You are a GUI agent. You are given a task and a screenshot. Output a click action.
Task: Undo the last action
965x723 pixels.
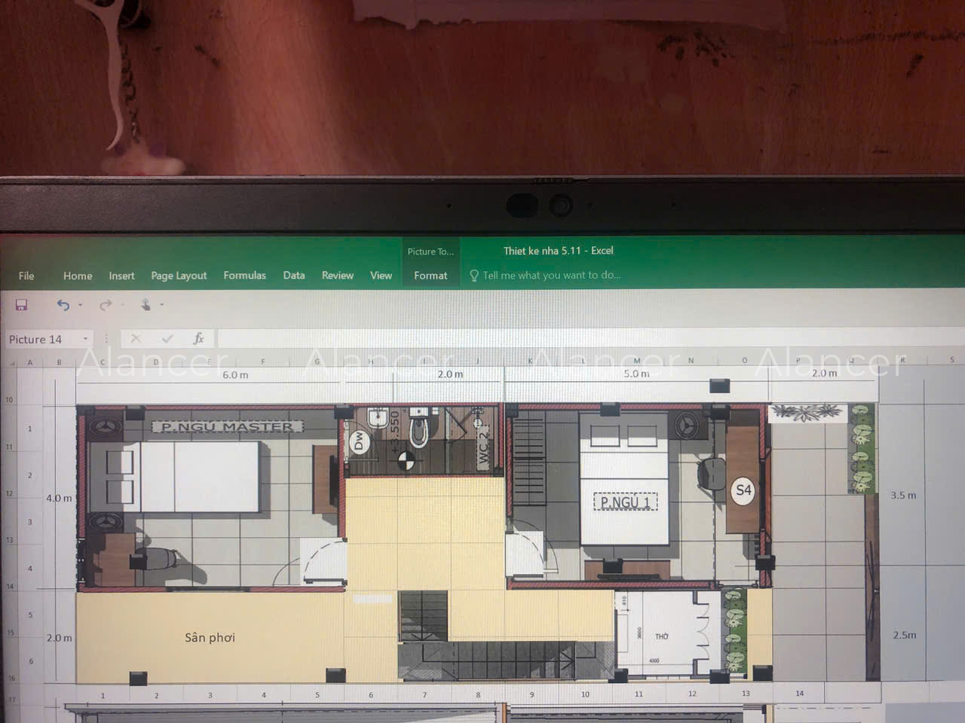(63, 305)
